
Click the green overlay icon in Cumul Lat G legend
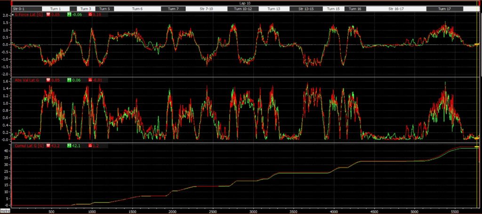68,146
